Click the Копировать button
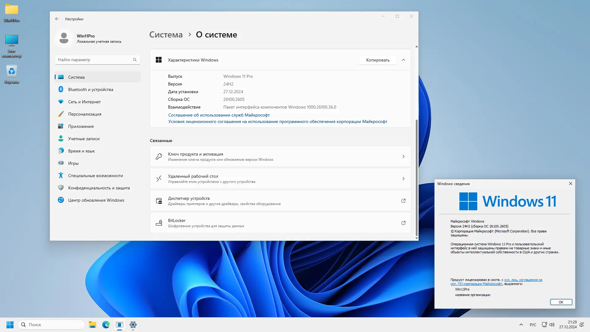Screen dimensions: 590x332 pos(378,60)
